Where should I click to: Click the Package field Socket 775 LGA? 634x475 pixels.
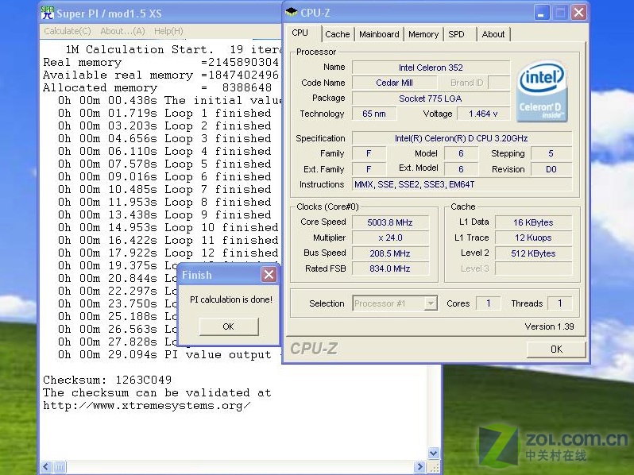pos(431,98)
